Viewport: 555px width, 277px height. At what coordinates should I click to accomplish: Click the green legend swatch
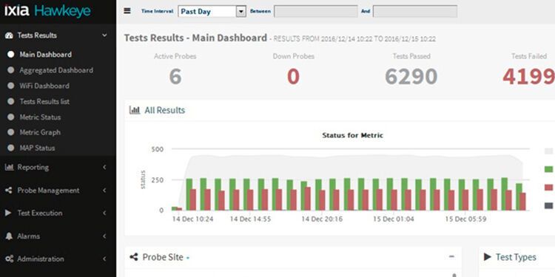pyautogui.click(x=548, y=169)
